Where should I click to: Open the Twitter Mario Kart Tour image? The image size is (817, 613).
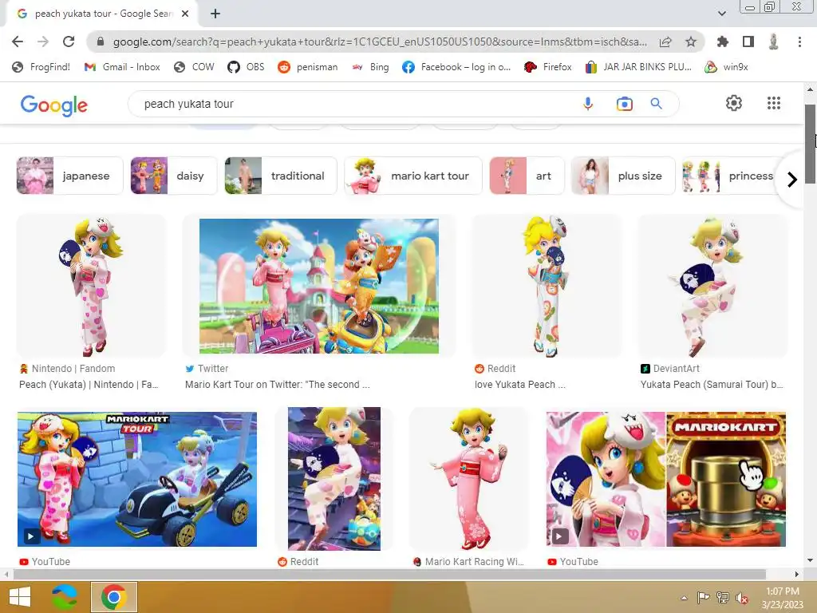[x=319, y=286]
